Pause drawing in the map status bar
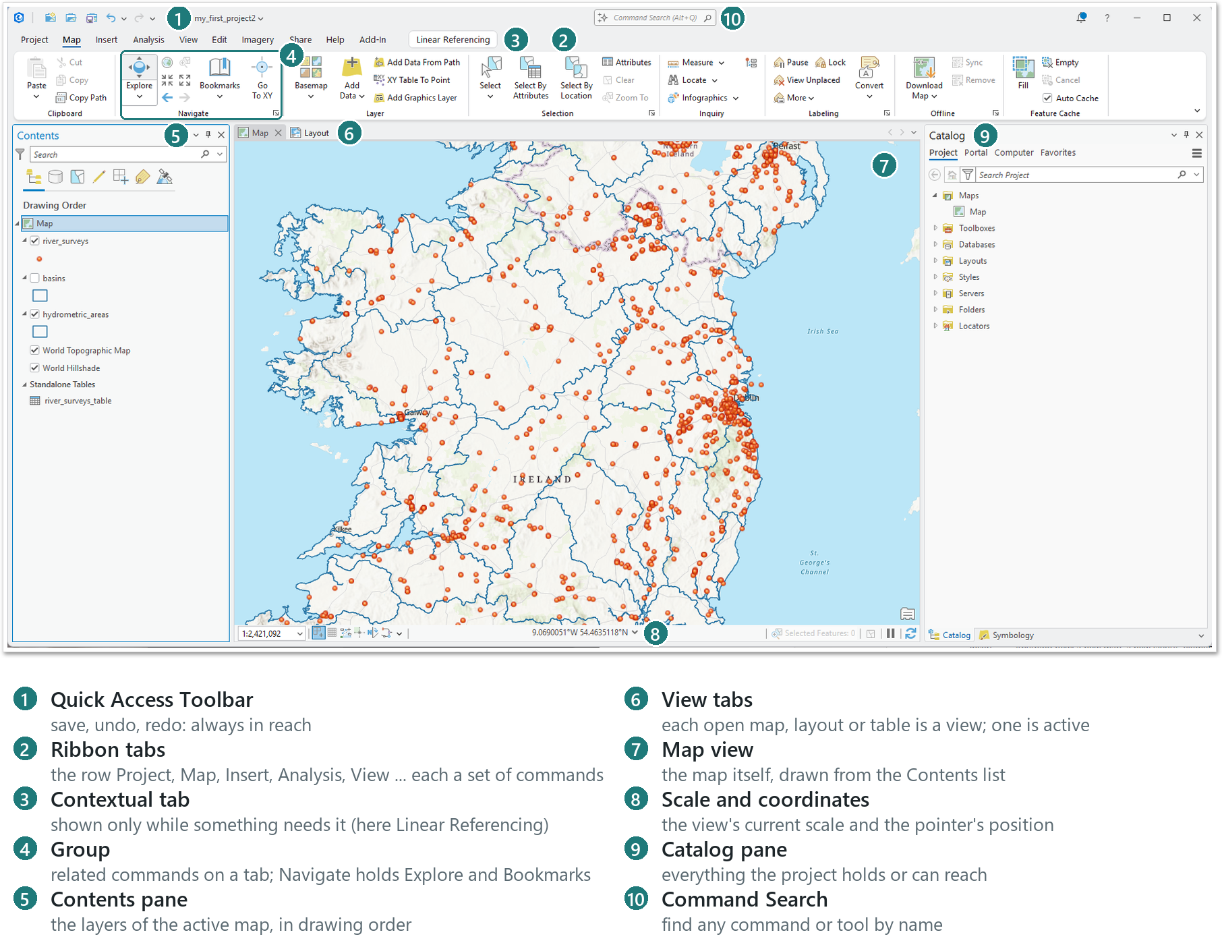The image size is (1222, 945). point(891,633)
